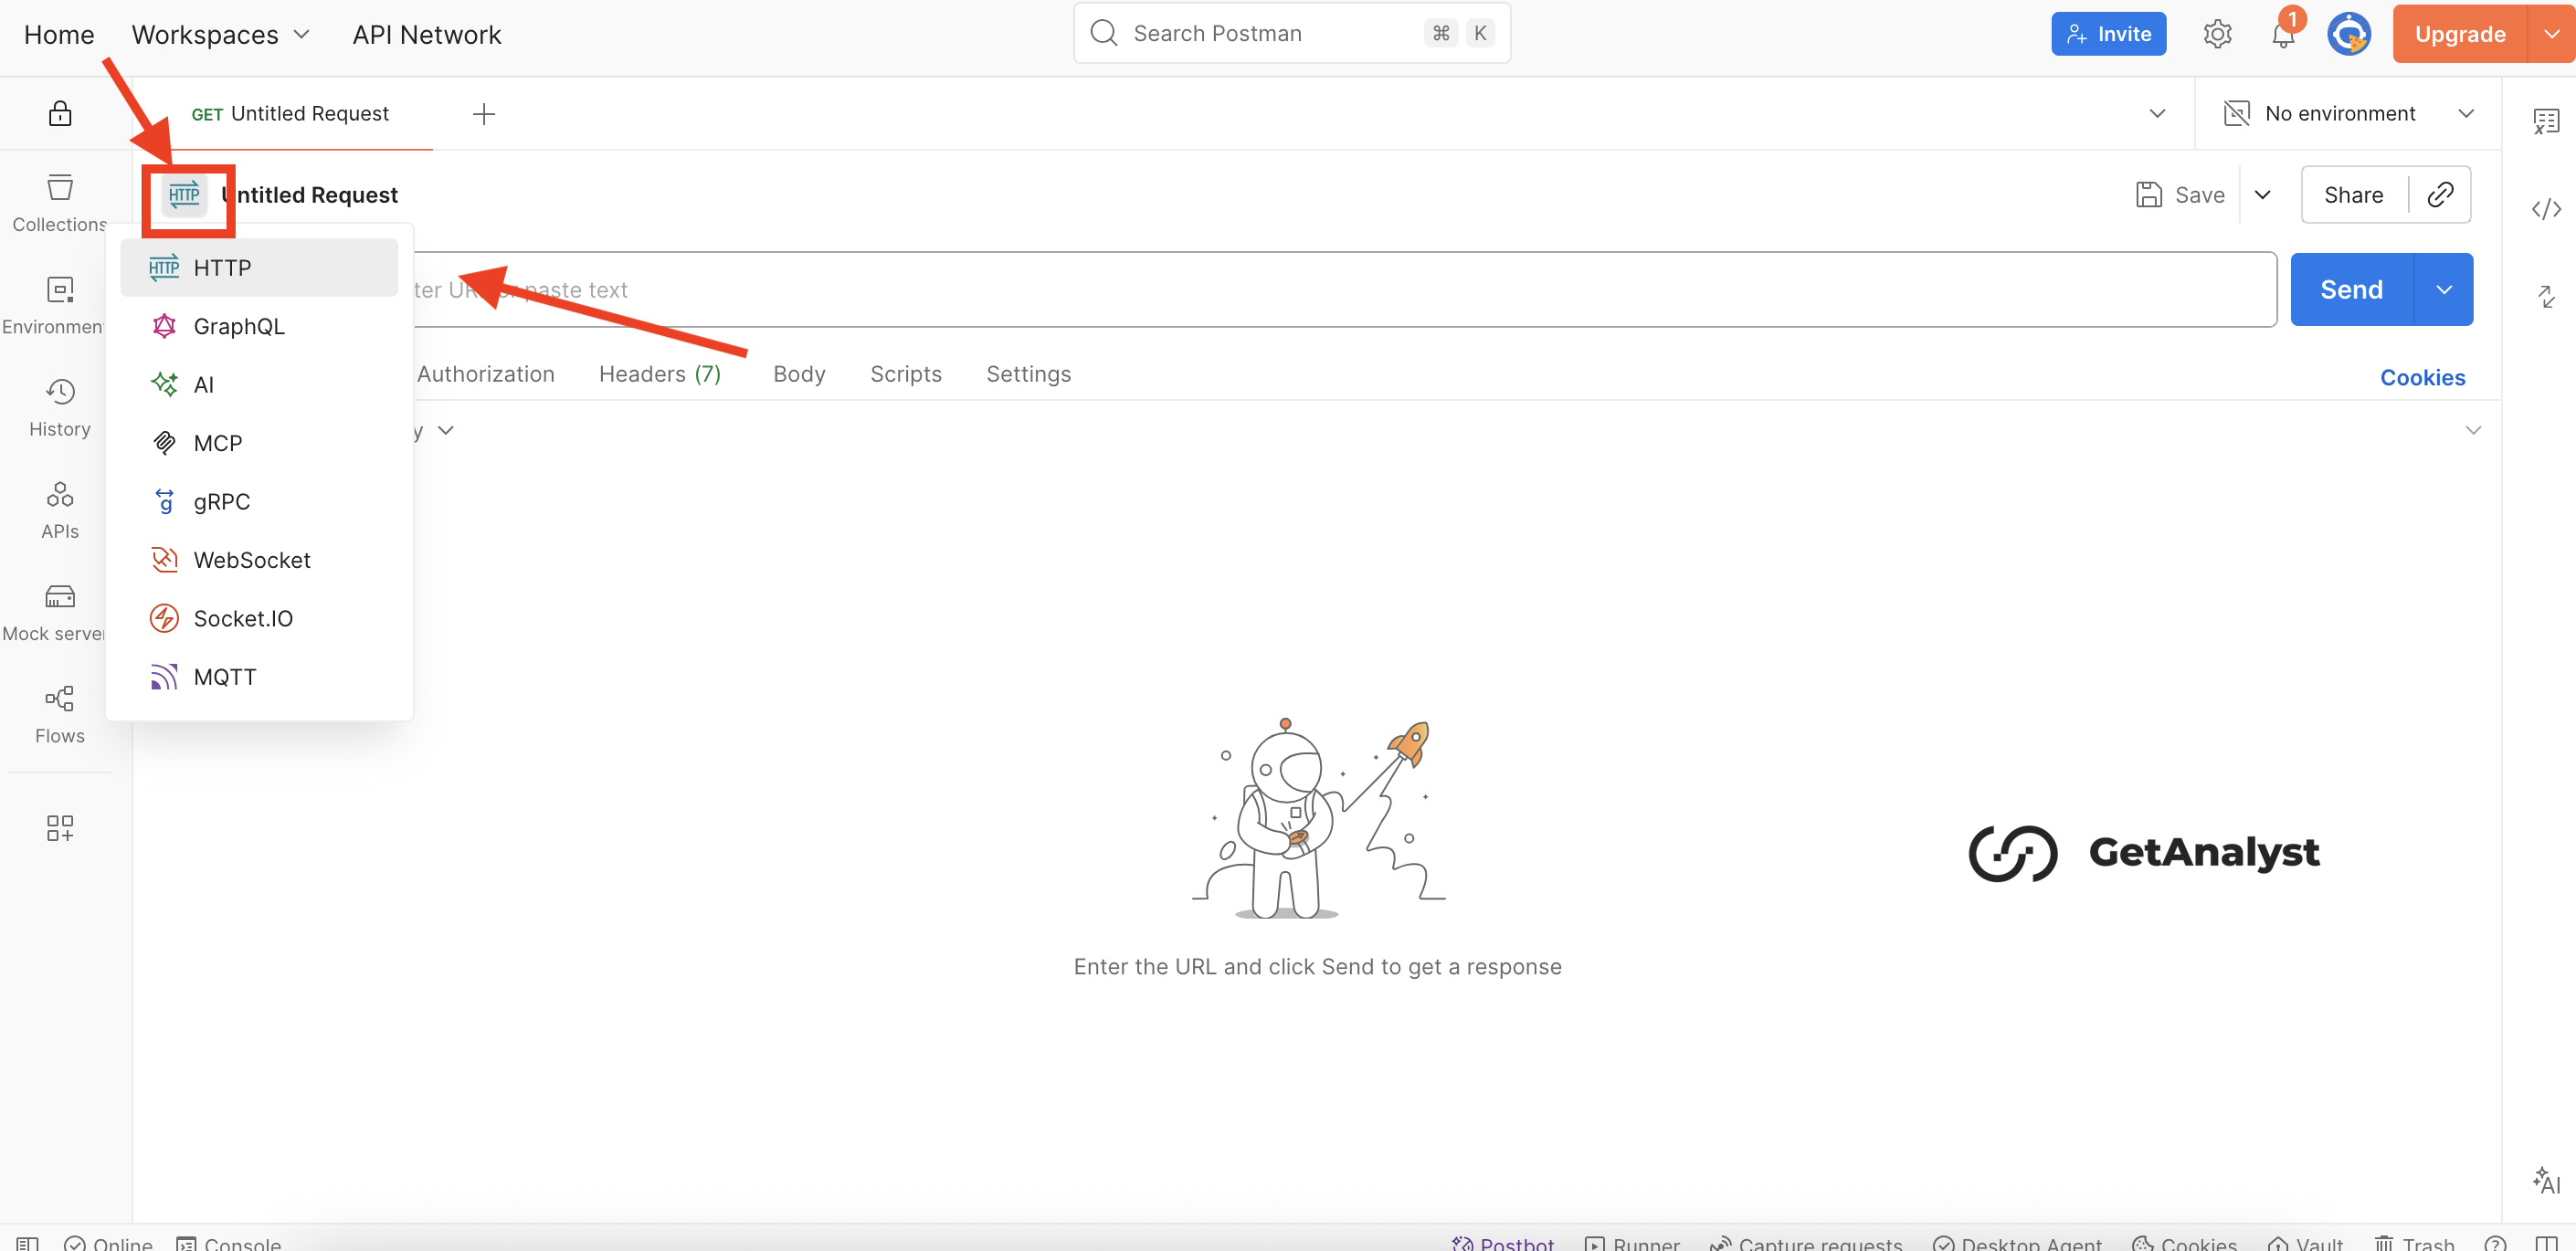Switch to the Body tab
Viewport: 2576px width, 1251px height.
coord(798,374)
